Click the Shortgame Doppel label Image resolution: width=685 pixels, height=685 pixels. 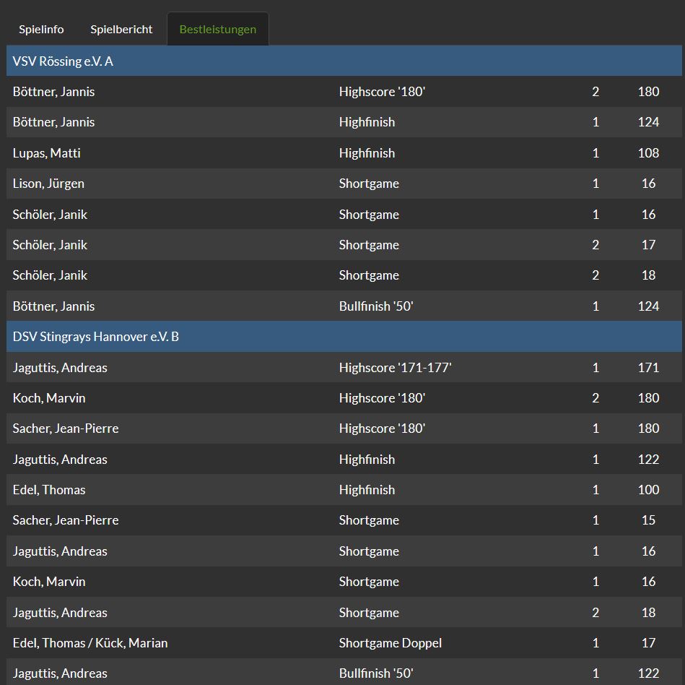[390, 643]
